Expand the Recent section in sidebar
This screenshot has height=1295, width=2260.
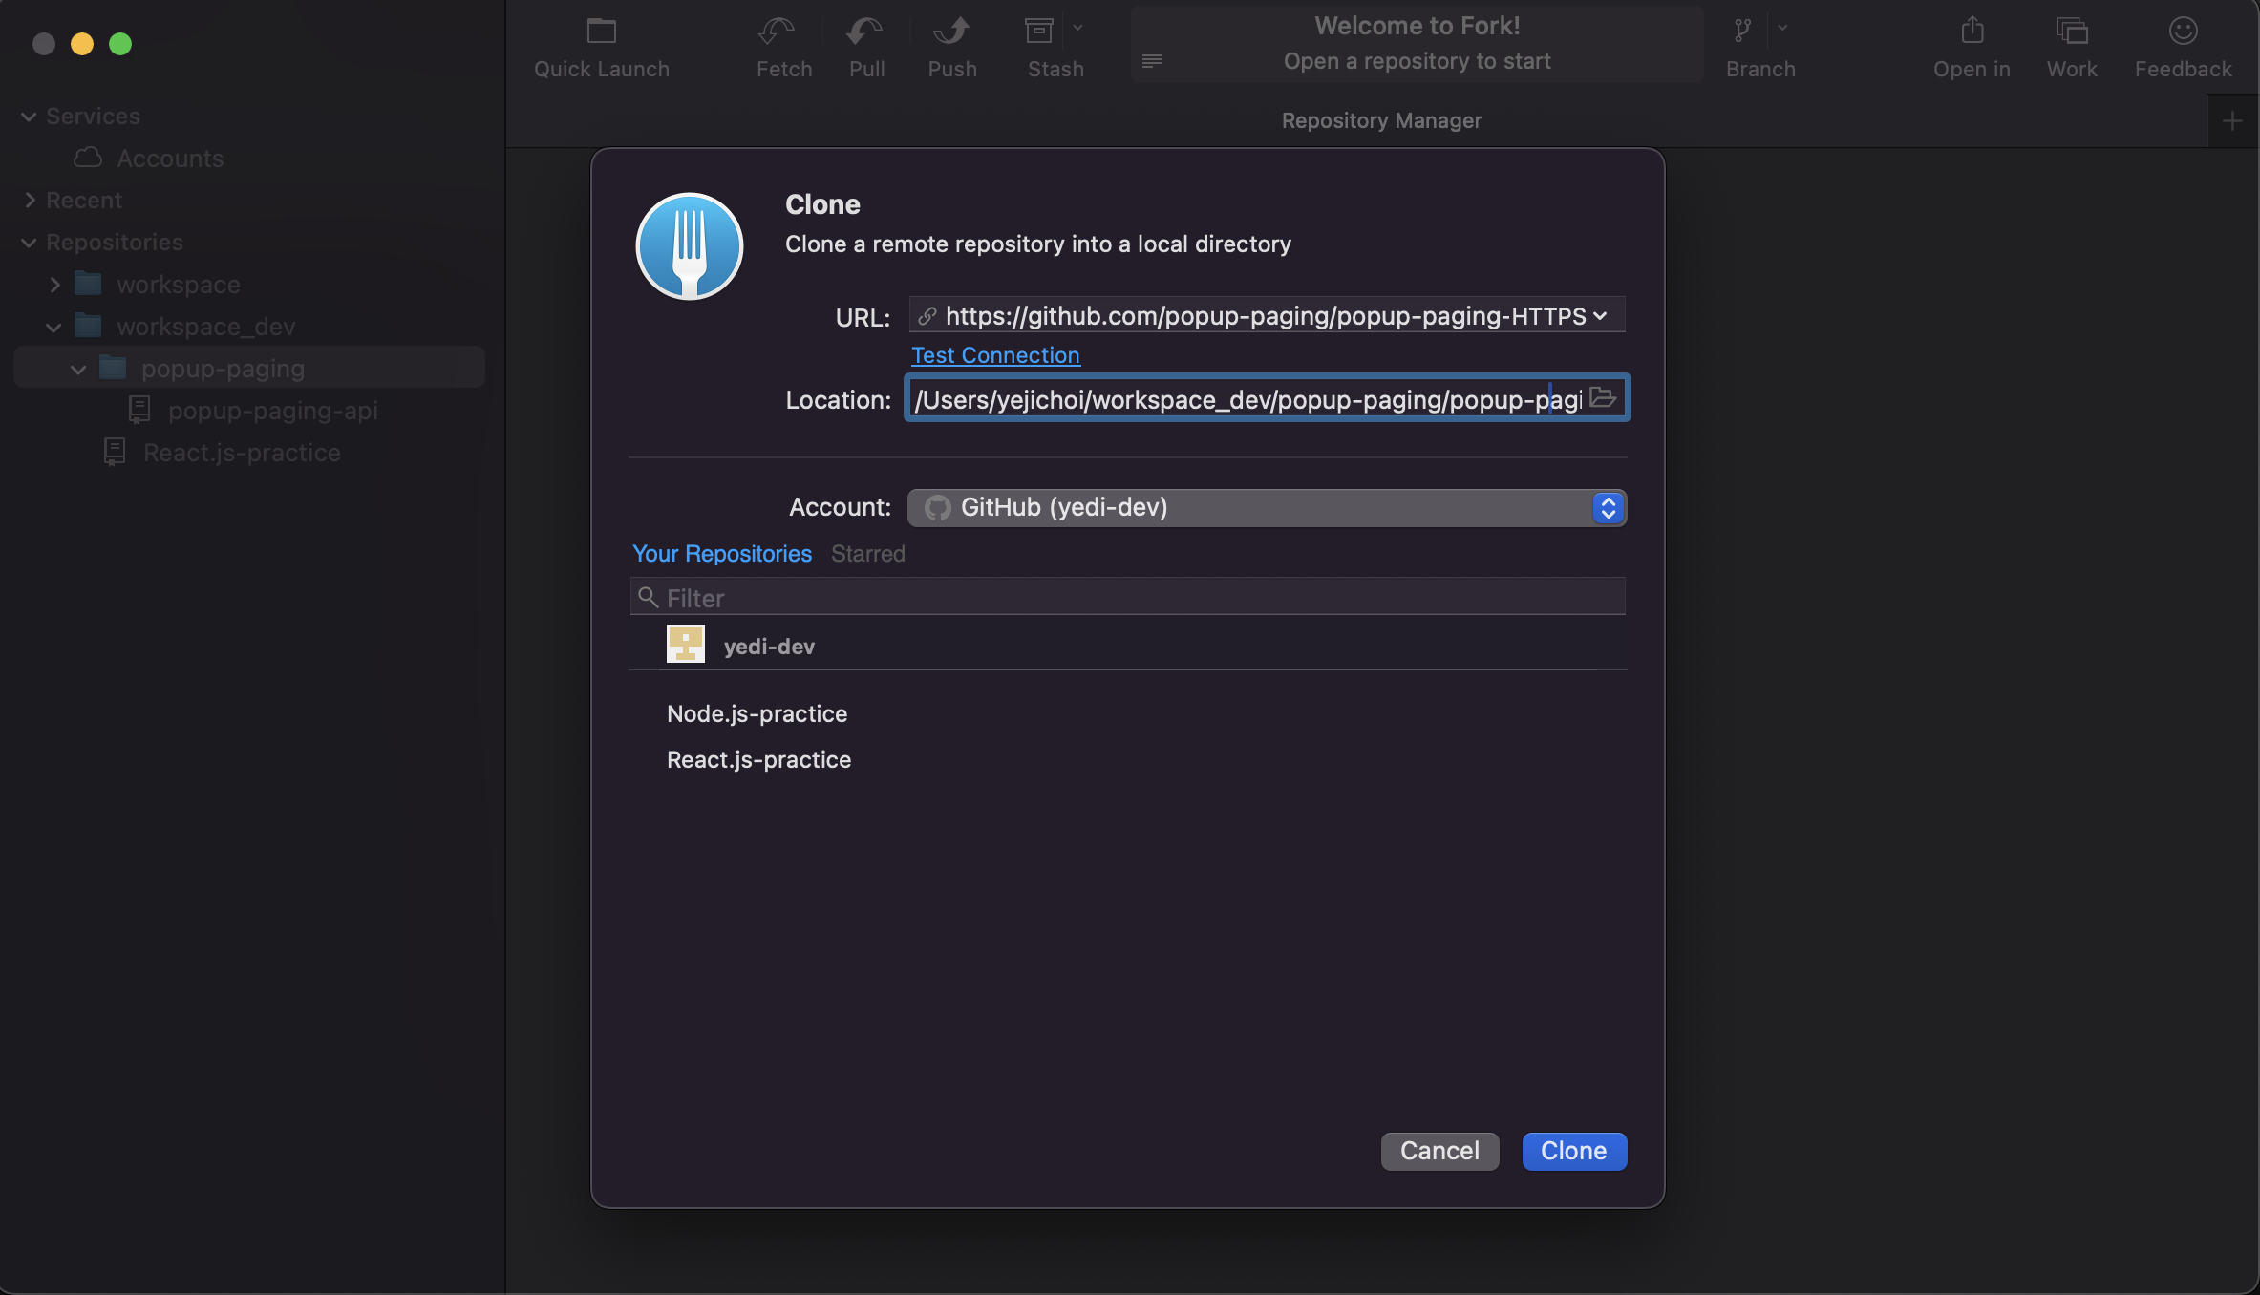point(30,201)
